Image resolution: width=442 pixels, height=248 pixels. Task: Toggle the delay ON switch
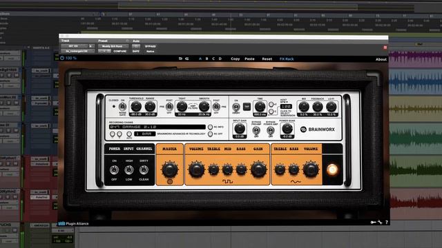(236, 107)
